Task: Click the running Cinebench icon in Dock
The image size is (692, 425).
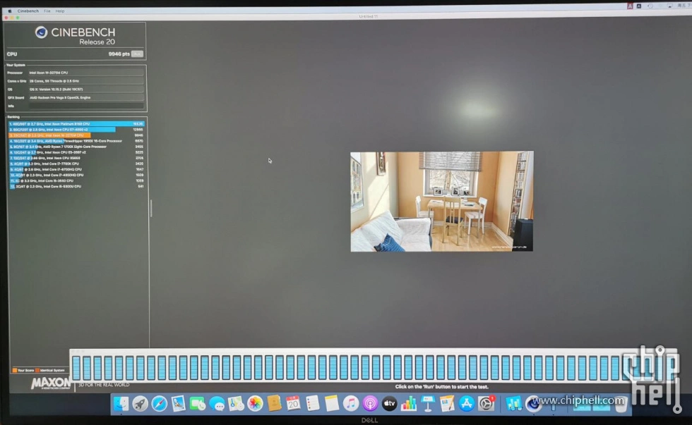Action: click(x=533, y=405)
